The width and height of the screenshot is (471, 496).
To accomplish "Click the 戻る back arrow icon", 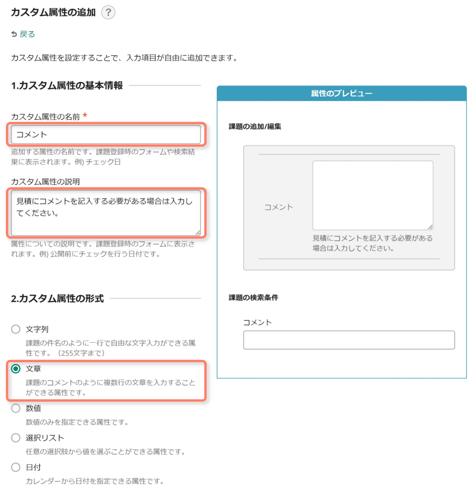I will [x=14, y=34].
